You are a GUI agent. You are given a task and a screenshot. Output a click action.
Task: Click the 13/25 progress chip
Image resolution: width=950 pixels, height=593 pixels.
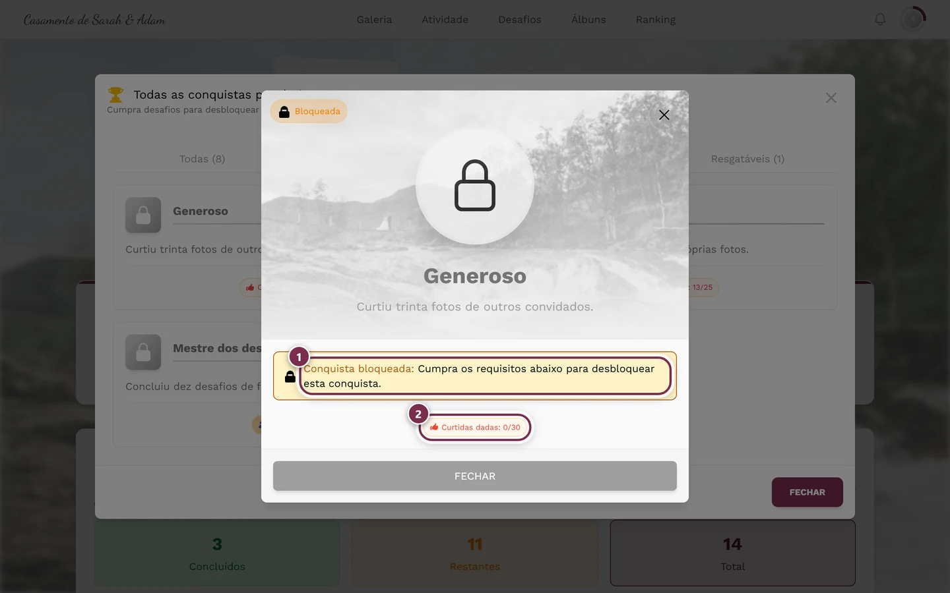click(x=703, y=287)
